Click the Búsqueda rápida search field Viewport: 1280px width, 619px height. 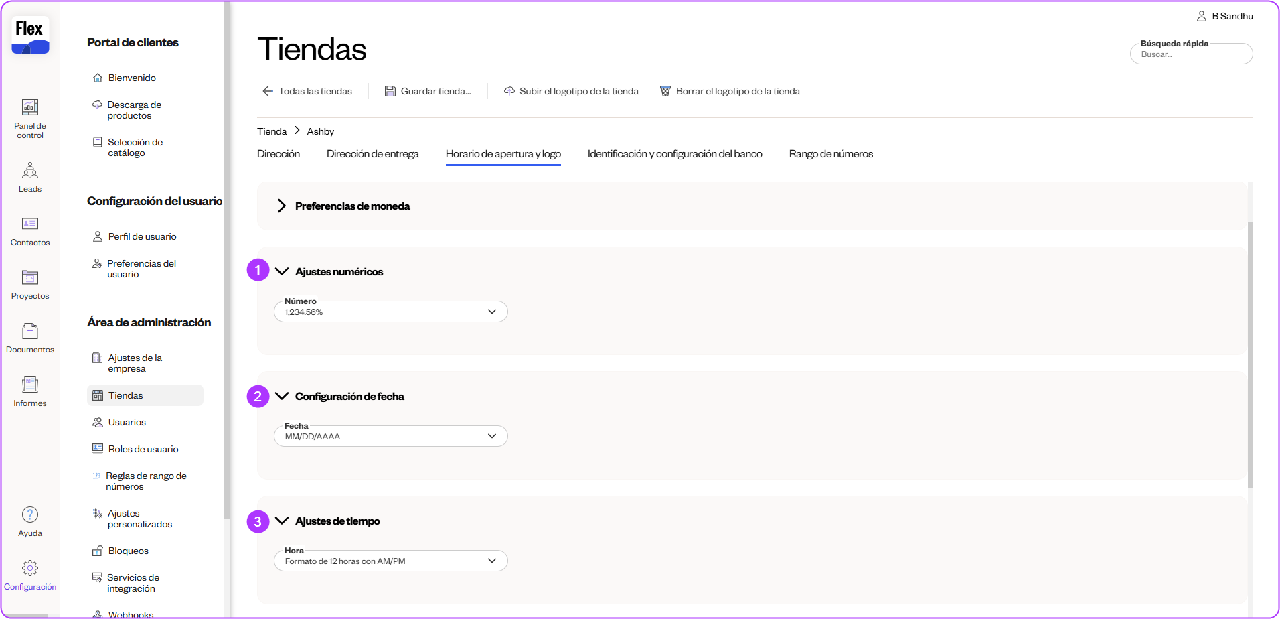pos(1191,54)
